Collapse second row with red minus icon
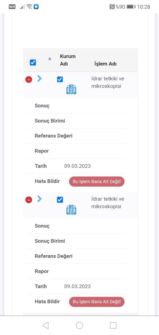The image size is (159, 335). click(x=29, y=200)
